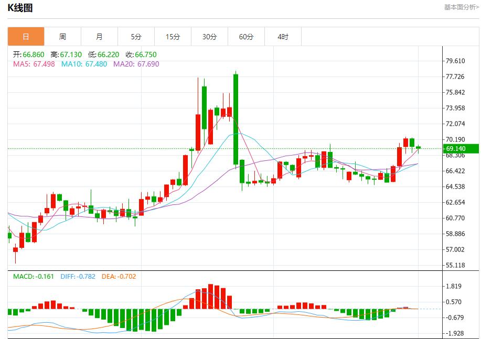The width and height of the screenshot is (481, 339).
Task: Select the 30分 timeframe tab
Action: (x=209, y=36)
